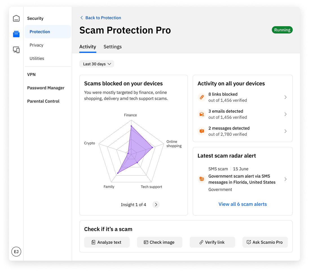Select Protection in the Security menu
309x272 pixels.
point(48,32)
